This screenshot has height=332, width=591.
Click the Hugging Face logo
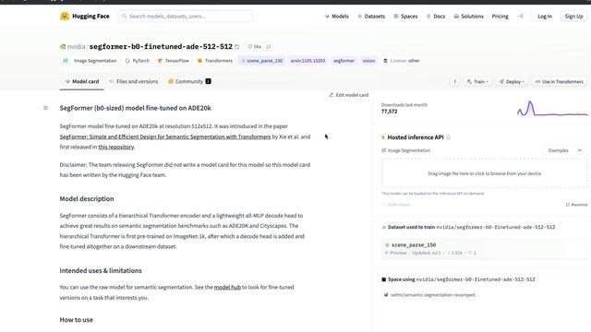point(85,17)
